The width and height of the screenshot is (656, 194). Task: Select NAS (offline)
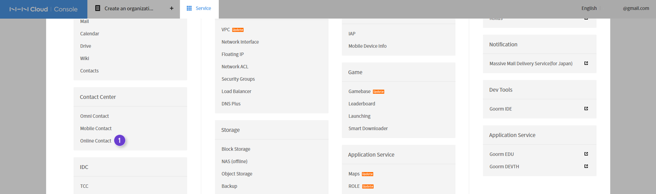[235, 162]
